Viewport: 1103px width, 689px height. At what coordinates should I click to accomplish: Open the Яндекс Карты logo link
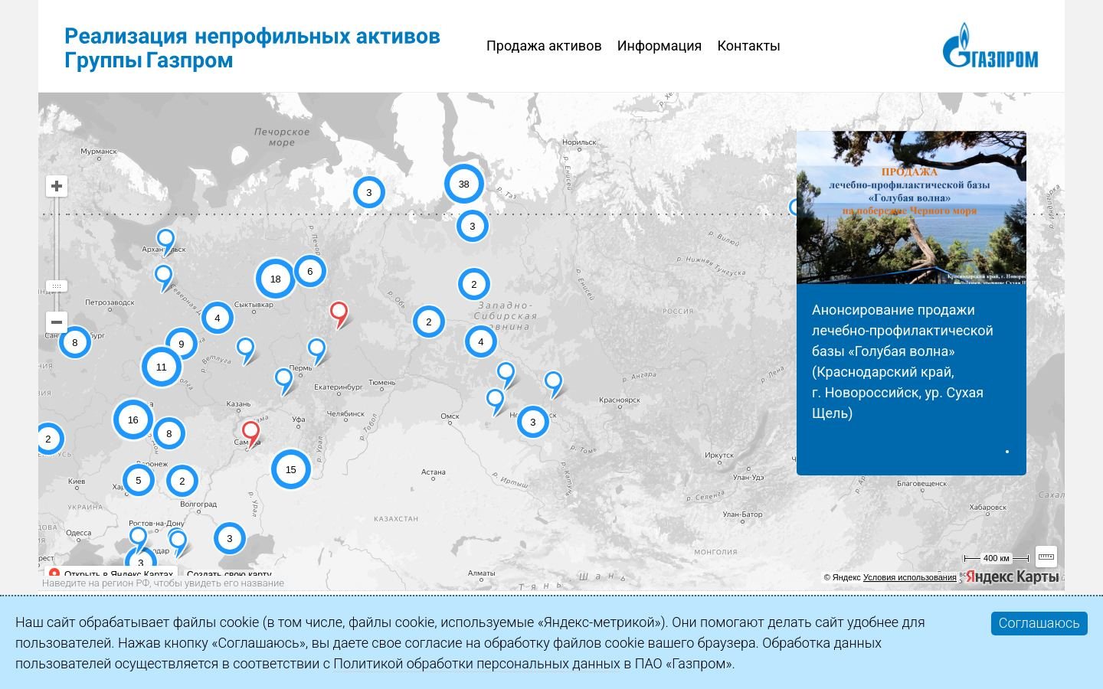[1012, 576]
